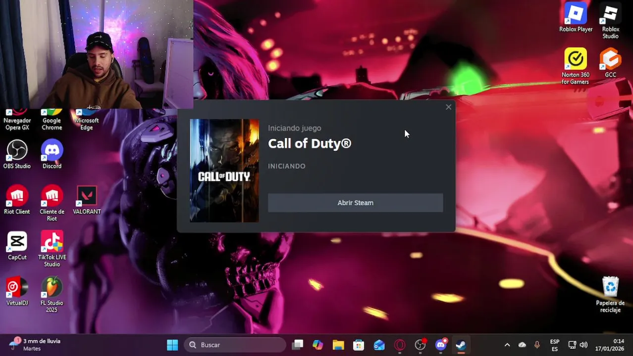The height and width of the screenshot is (356, 633).
Task: Open network settings tray icon
Action: (572, 345)
